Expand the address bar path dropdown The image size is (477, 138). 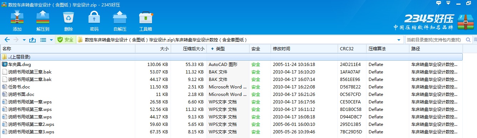coord(399,40)
